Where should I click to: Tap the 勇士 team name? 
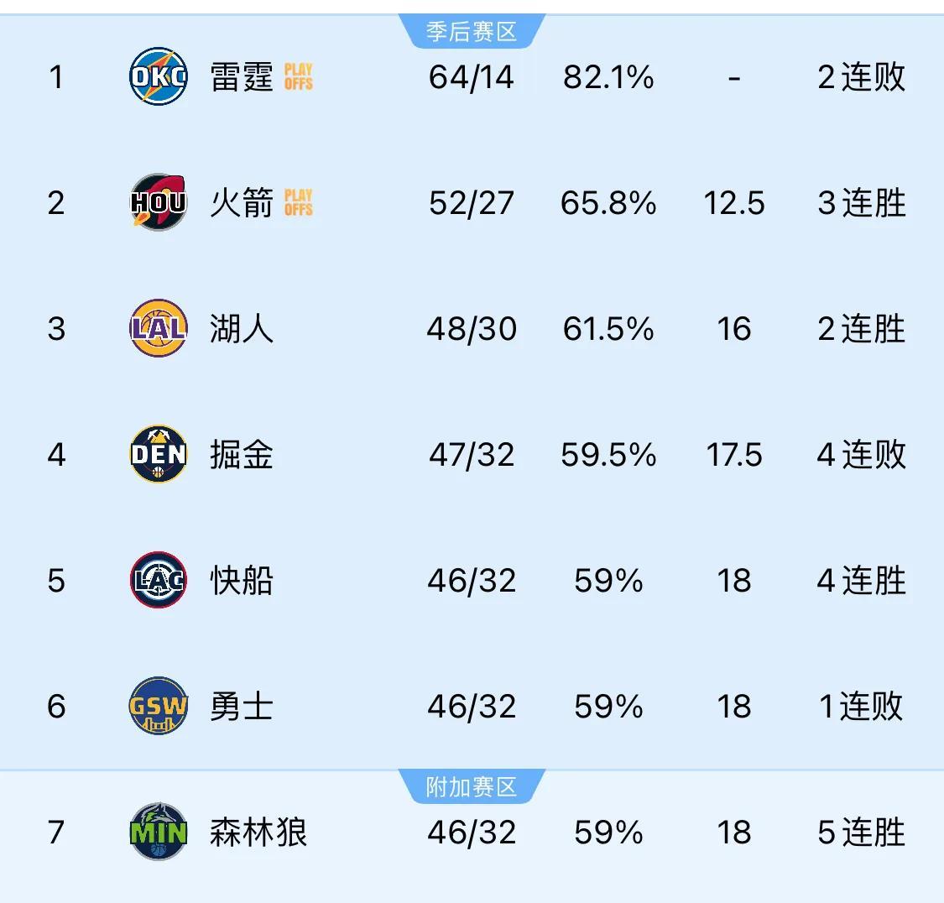click(x=242, y=706)
